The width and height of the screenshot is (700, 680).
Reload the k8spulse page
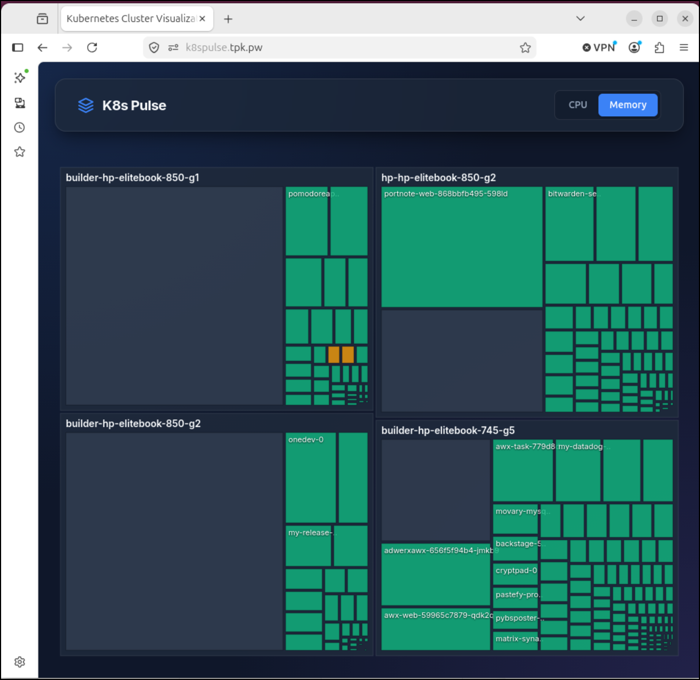92,47
